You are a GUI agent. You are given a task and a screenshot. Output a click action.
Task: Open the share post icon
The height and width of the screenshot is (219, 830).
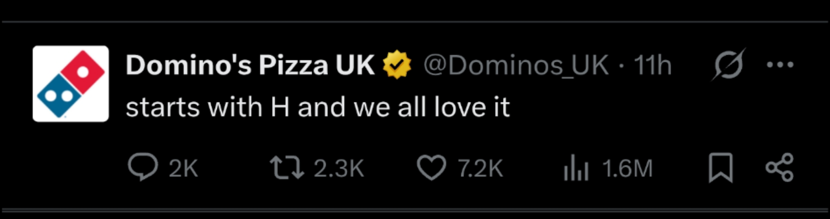point(779,167)
